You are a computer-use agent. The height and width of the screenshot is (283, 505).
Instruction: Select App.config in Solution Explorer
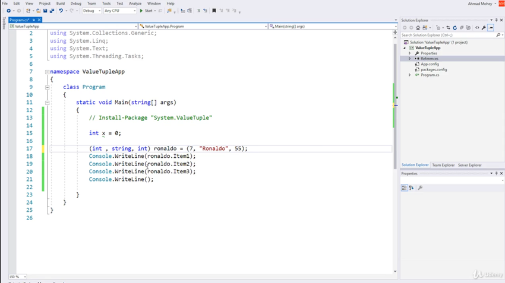coord(430,64)
